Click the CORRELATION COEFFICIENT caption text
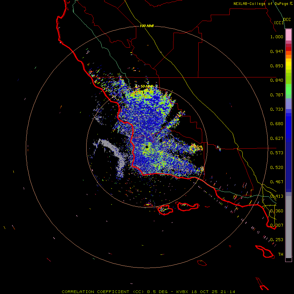This screenshot has width=294, height=294. [x=96, y=292]
